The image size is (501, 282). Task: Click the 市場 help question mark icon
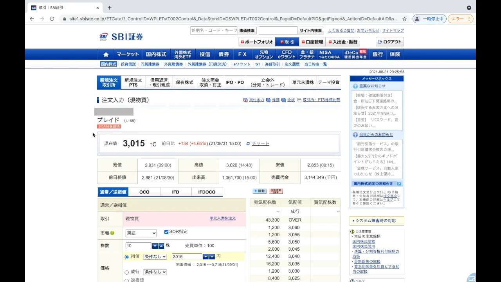112,233
